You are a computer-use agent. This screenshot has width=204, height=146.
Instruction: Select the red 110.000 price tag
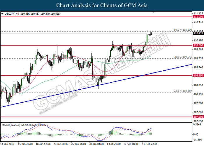198,45
